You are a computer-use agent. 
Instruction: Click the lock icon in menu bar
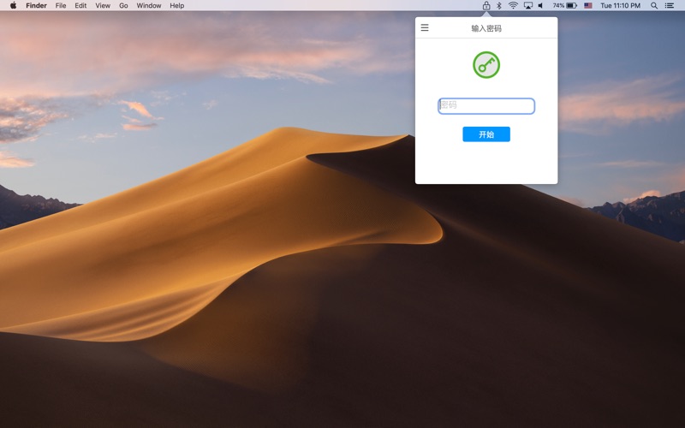point(486,6)
